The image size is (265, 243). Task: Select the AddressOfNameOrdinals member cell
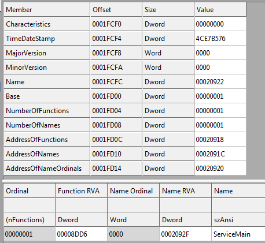(x=47, y=169)
